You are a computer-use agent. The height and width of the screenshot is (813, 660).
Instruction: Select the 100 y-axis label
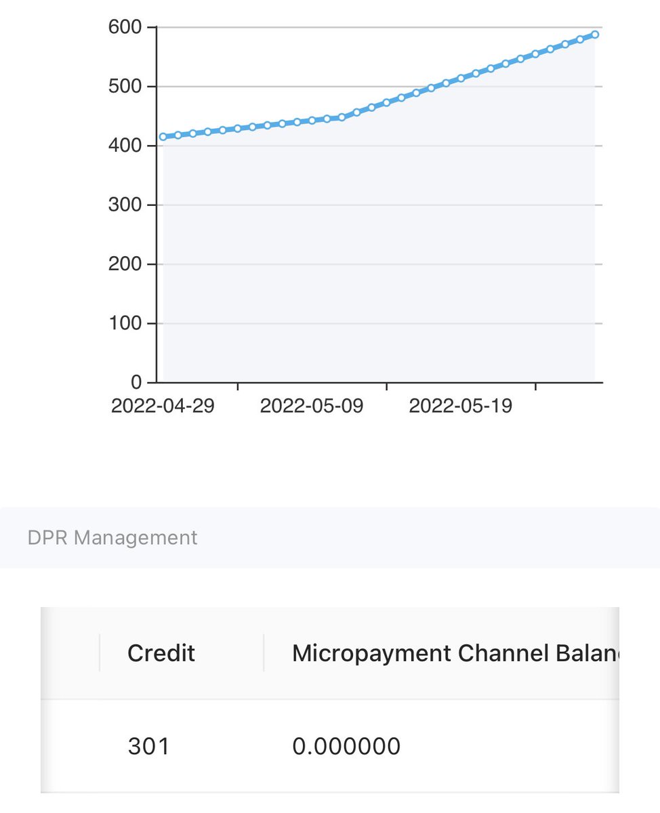[x=124, y=324]
